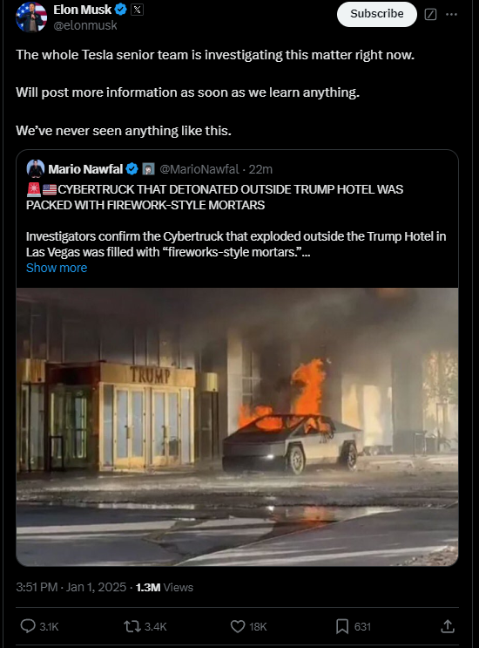Open the share upload icon
Screen dimensions: 479x648
(448, 626)
